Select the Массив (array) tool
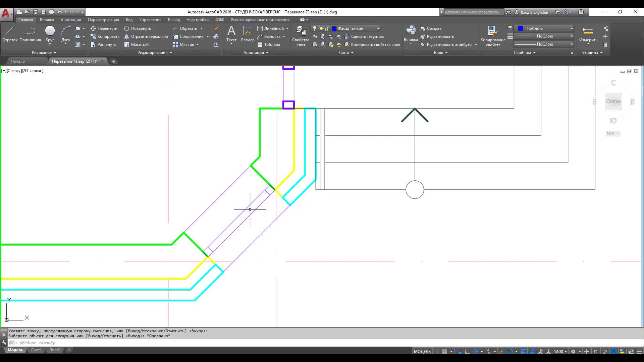644x362 pixels. pos(183,45)
